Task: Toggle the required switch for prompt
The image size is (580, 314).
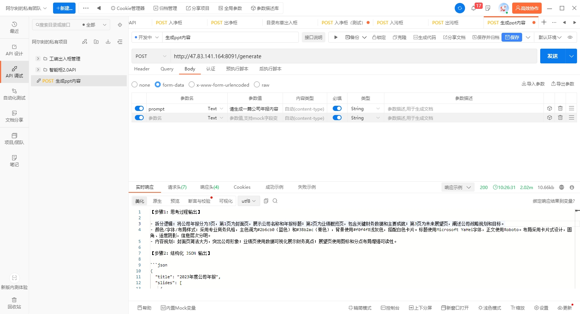Action: [x=337, y=108]
